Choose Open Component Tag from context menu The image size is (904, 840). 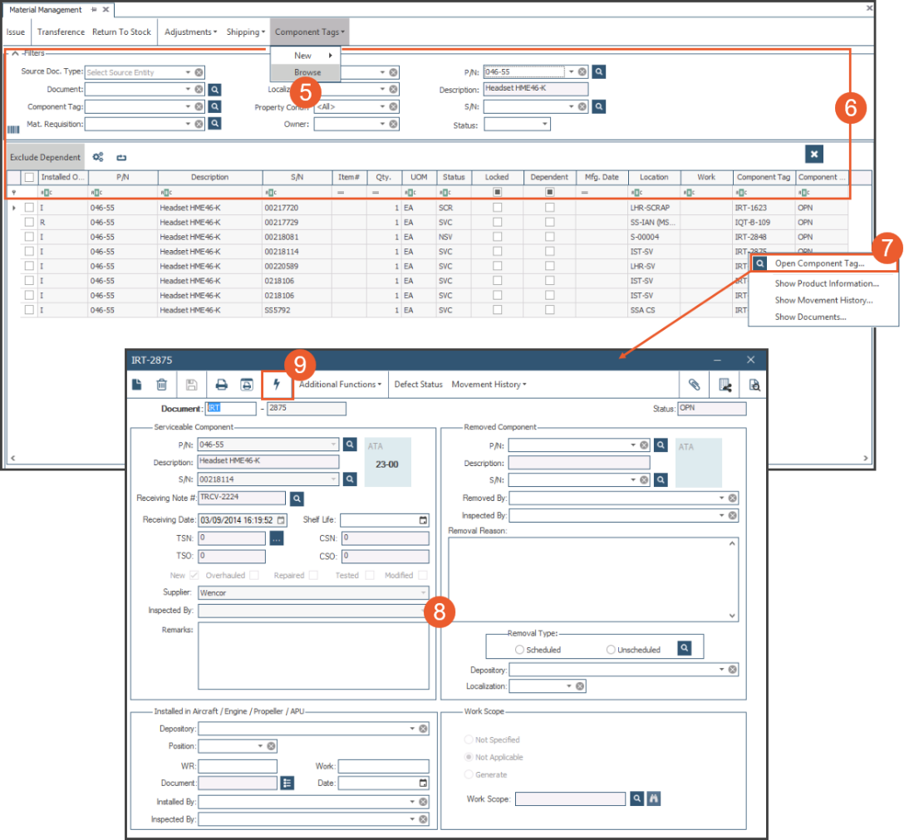pyautogui.click(x=819, y=263)
